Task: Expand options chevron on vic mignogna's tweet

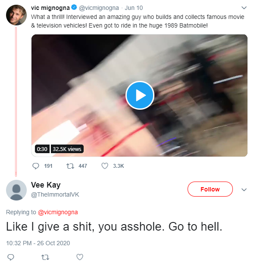Action: pyautogui.click(x=244, y=8)
